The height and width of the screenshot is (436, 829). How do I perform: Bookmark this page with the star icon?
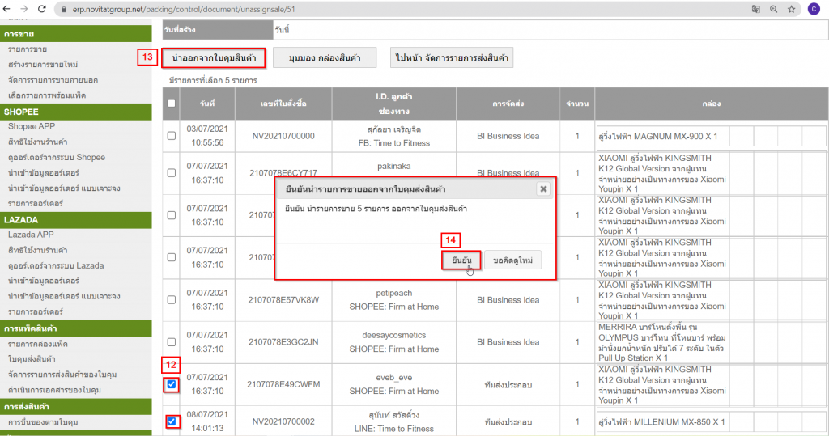tap(793, 9)
